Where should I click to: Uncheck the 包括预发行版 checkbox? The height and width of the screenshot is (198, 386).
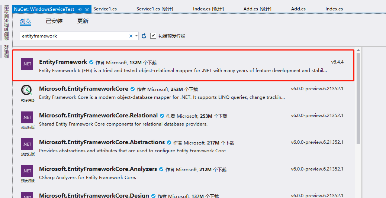pyautogui.click(x=153, y=36)
